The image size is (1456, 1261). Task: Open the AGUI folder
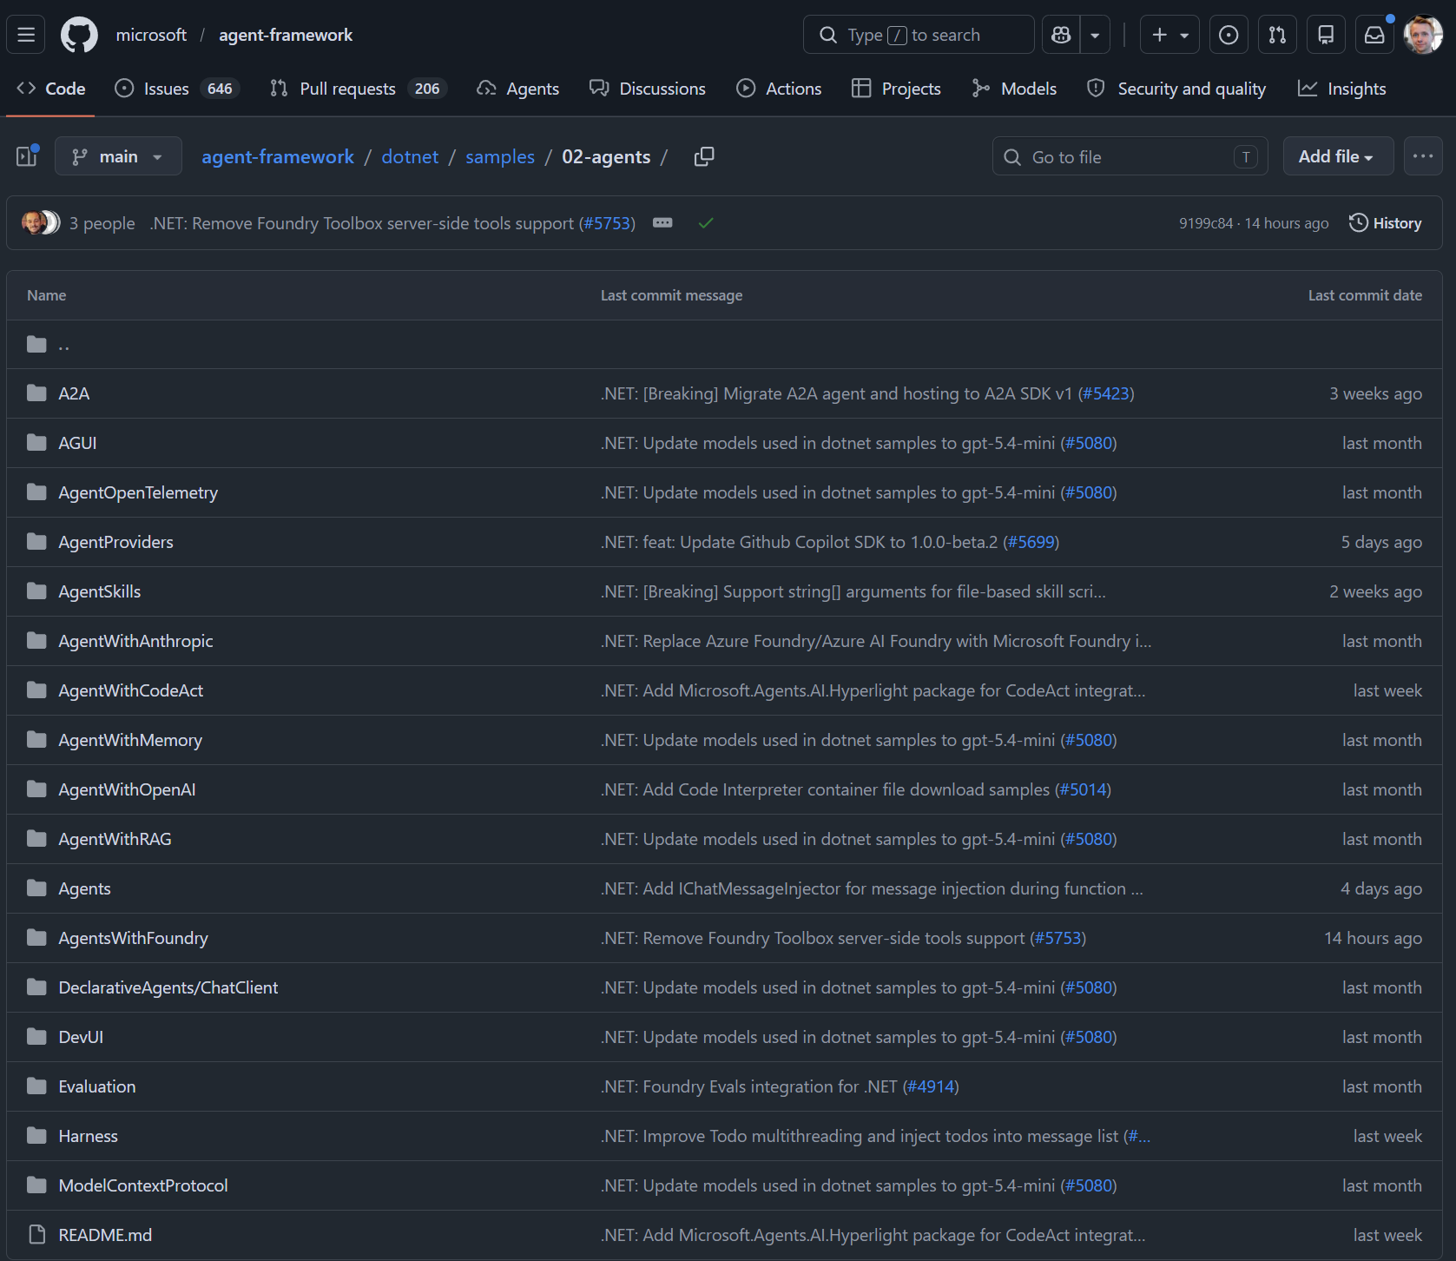(x=77, y=443)
